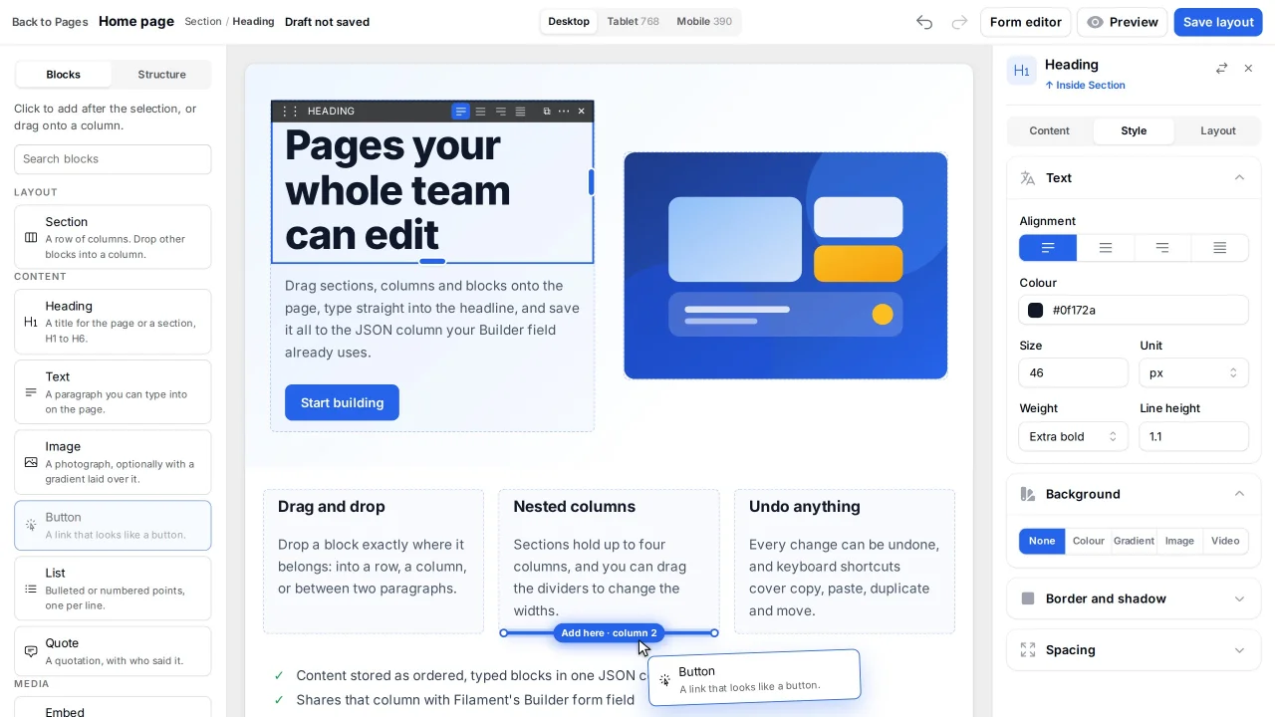Viewport: 1275px width, 717px height.
Task: Select the Drag and drop card heading
Action: [331, 507]
